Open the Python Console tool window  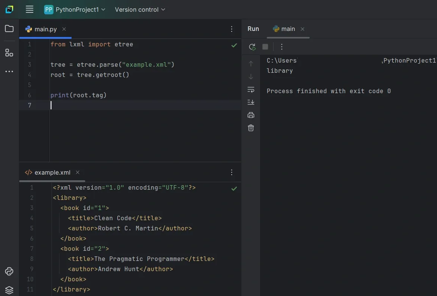pyautogui.click(x=9, y=271)
